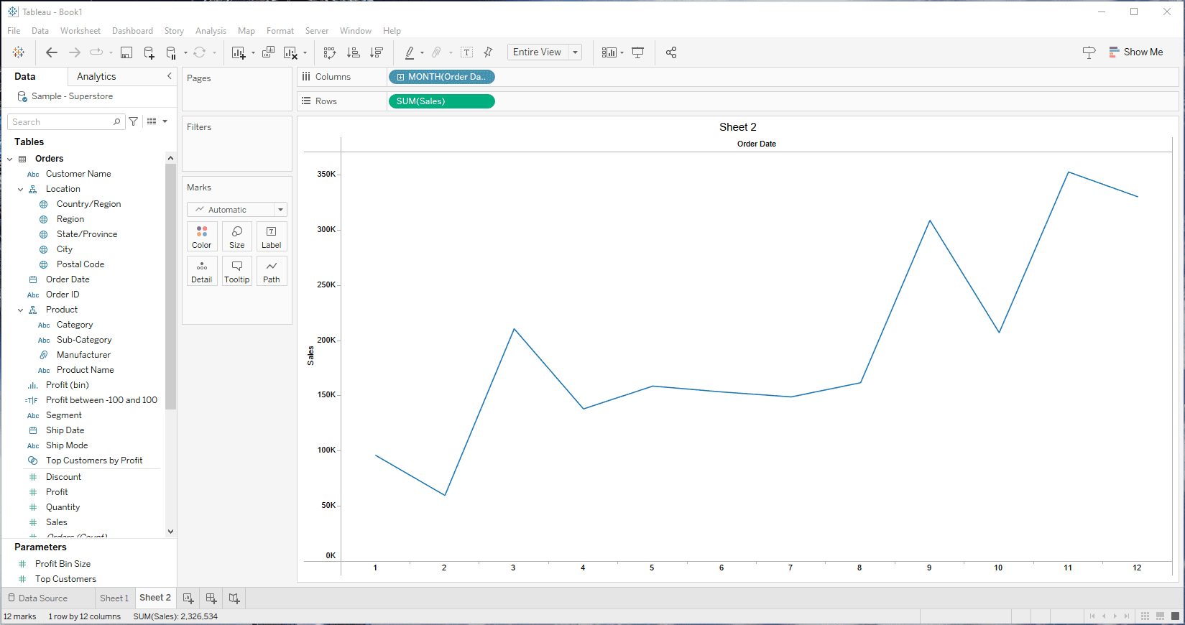This screenshot has width=1185, height=625.
Task: Toggle the Fix Axes pin icon
Action: tap(489, 52)
